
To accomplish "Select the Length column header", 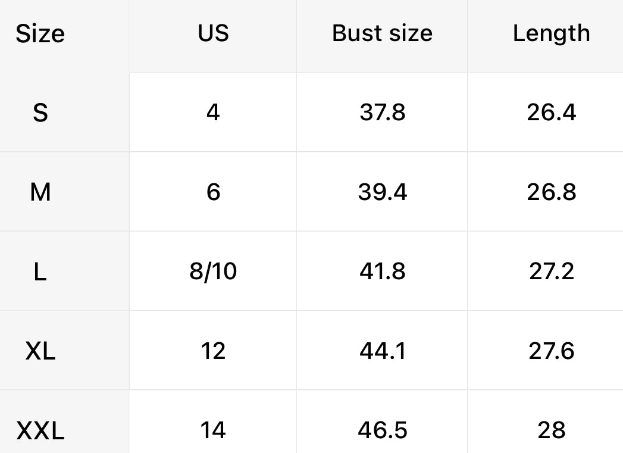I will 551,33.
